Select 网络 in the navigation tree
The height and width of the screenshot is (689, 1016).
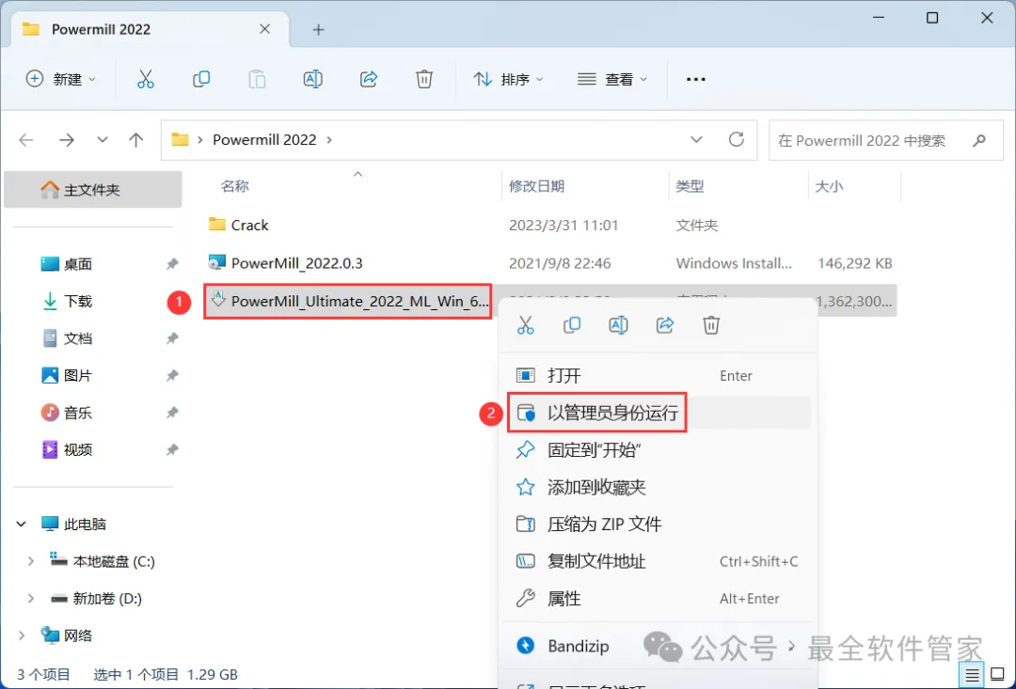tap(68, 635)
